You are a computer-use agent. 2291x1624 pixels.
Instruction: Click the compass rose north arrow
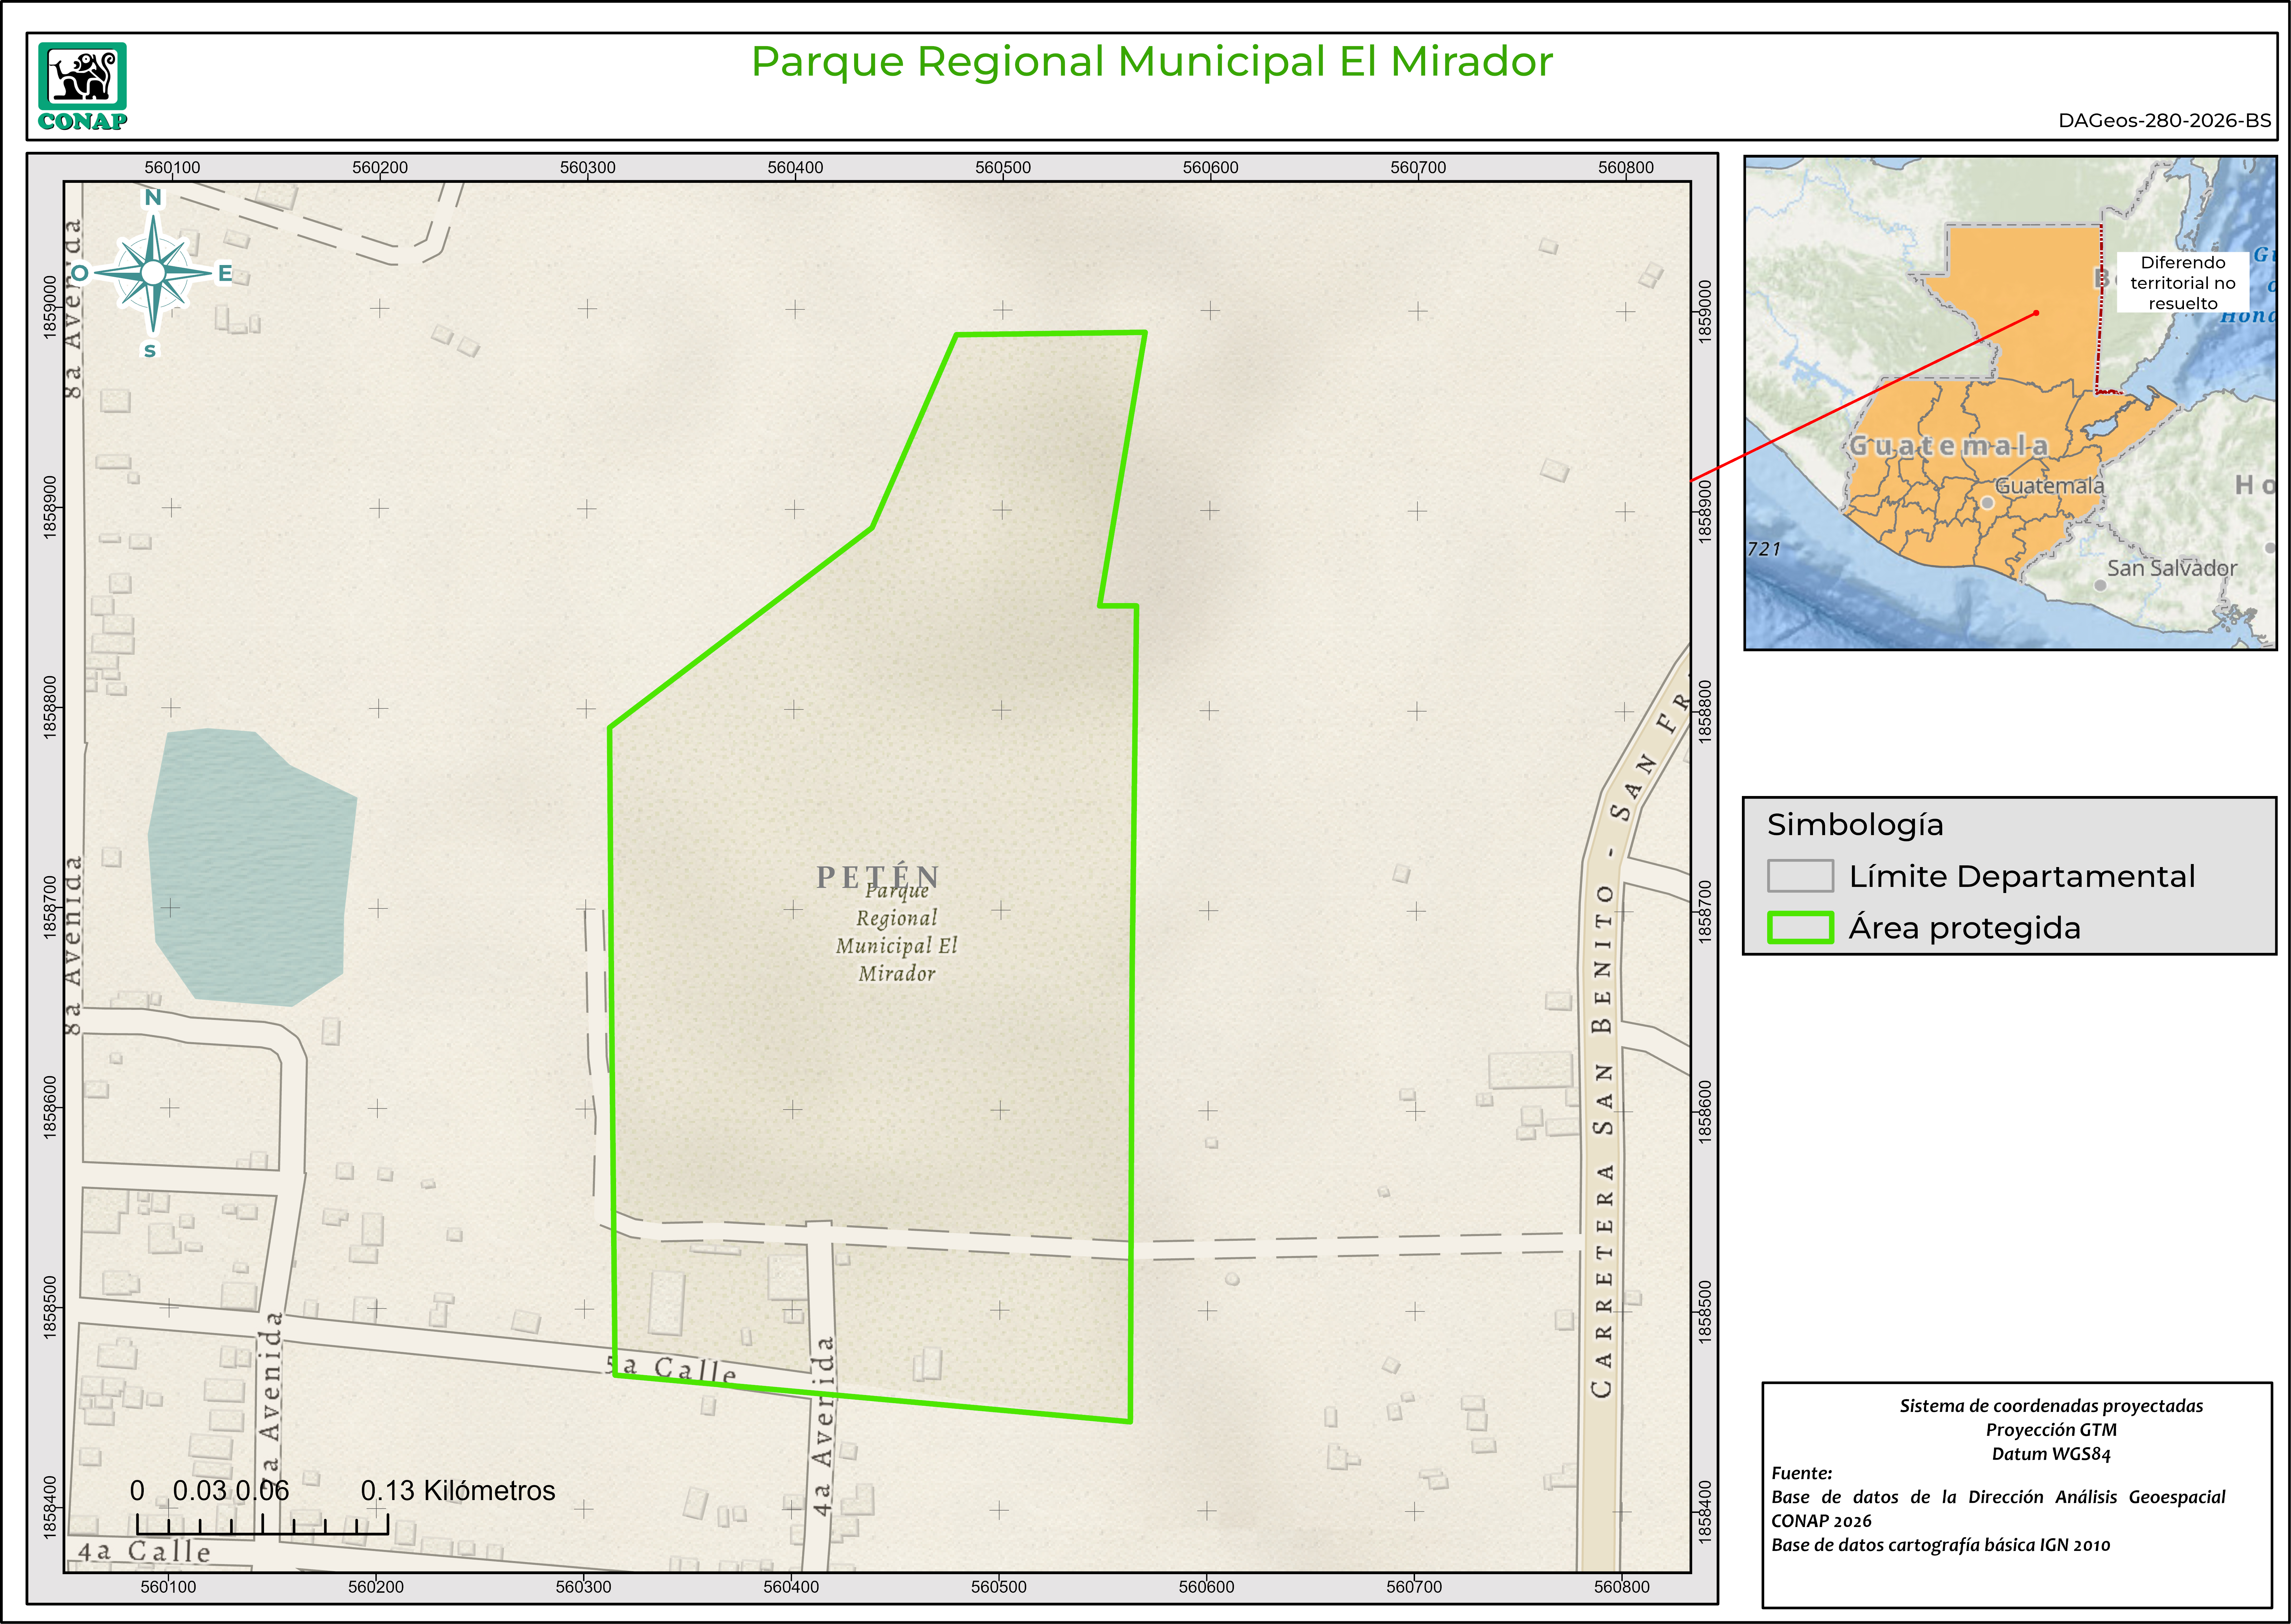pyautogui.click(x=153, y=272)
